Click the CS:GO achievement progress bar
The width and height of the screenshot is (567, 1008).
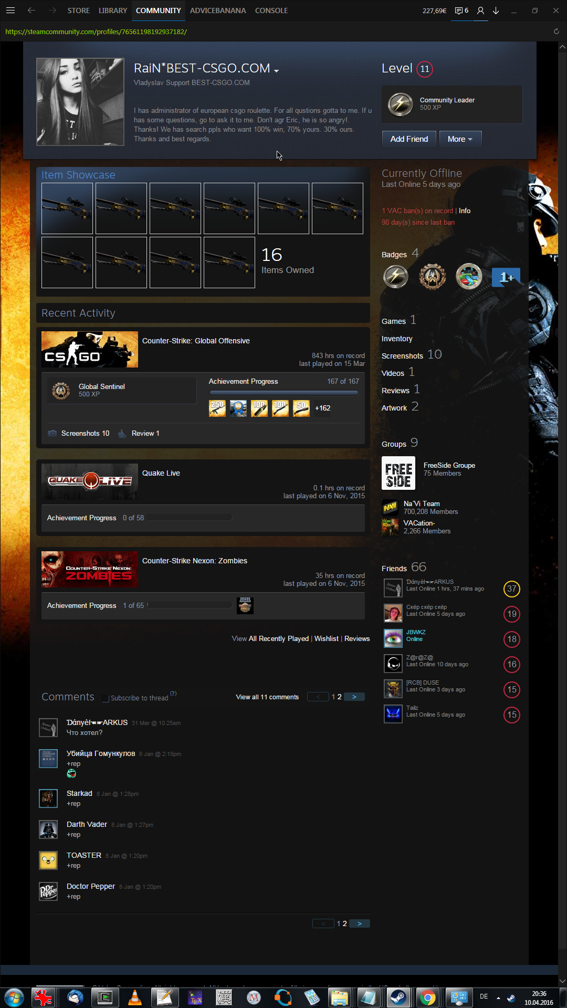point(283,392)
